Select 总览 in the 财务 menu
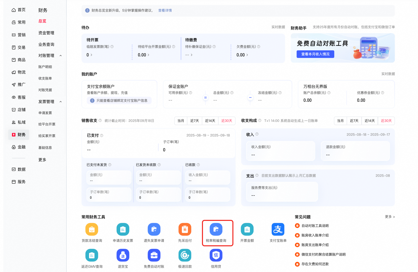Image resolution: width=418 pixels, height=272 pixels. pyautogui.click(x=42, y=21)
